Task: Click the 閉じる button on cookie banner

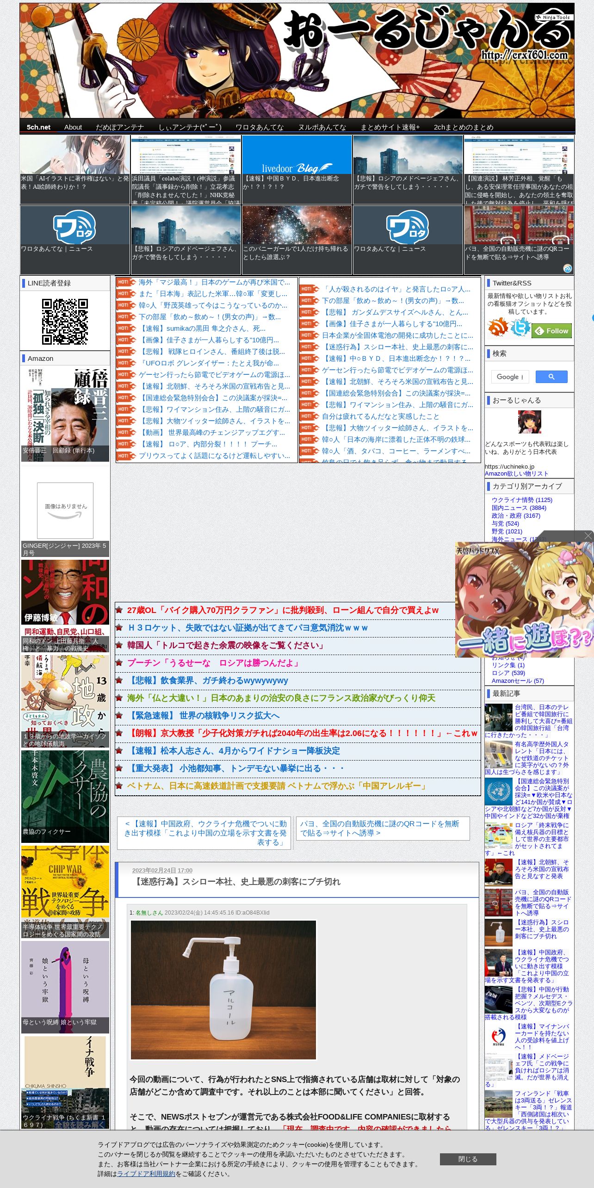Action: (x=468, y=1159)
